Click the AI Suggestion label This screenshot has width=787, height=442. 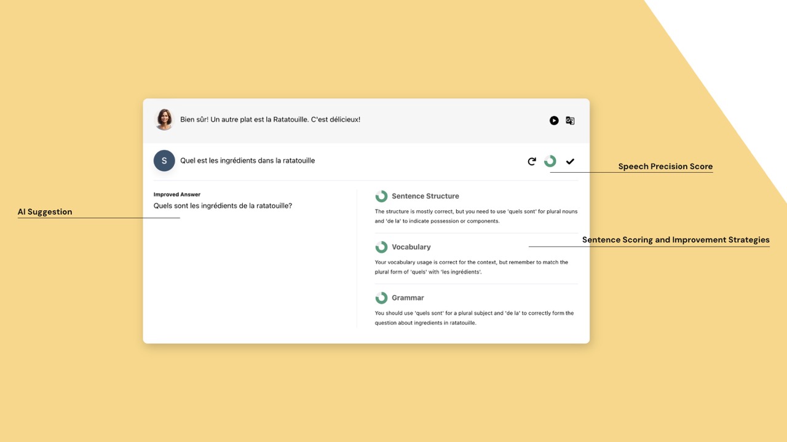(x=45, y=211)
